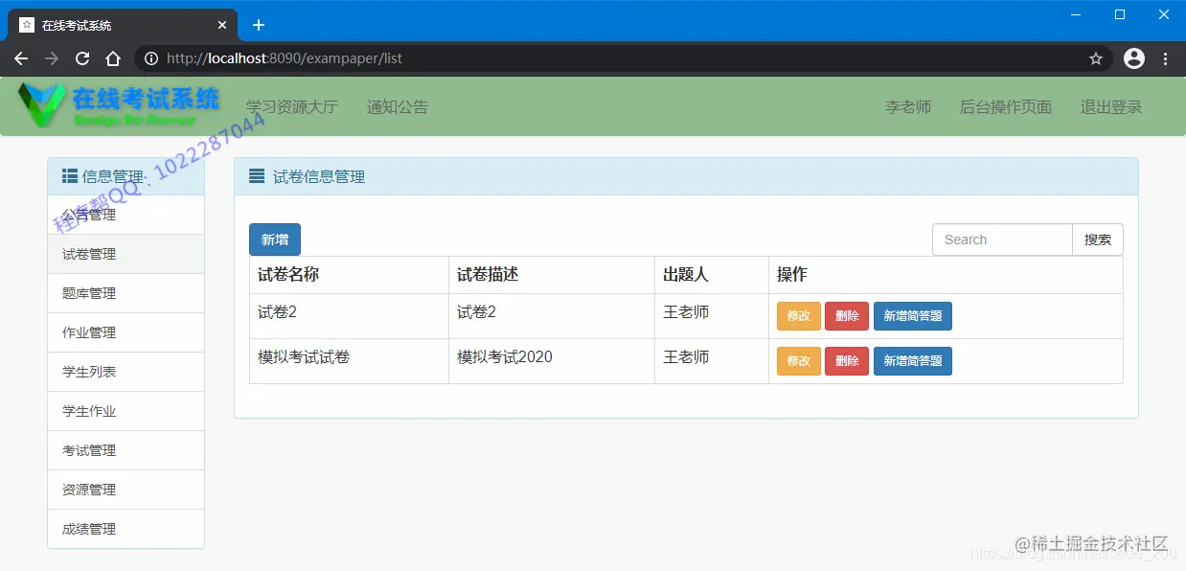This screenshot has height=571, width=1186.
Task: Click the 搜索 search button
Action: click(1098, 239)
